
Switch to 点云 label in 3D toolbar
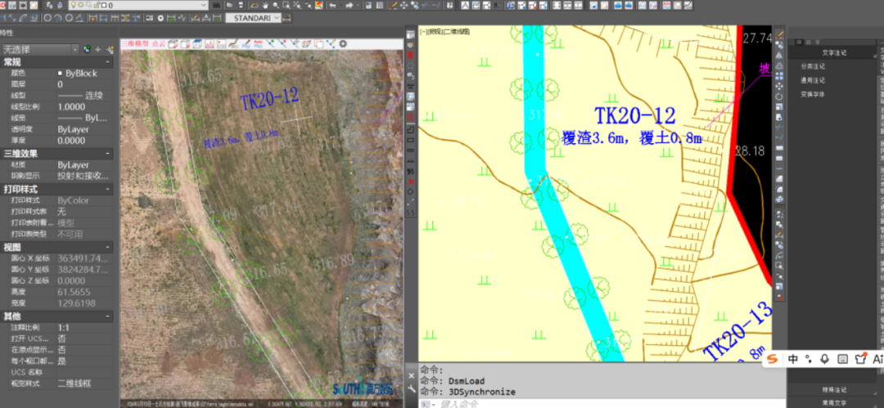pos(159,43)
